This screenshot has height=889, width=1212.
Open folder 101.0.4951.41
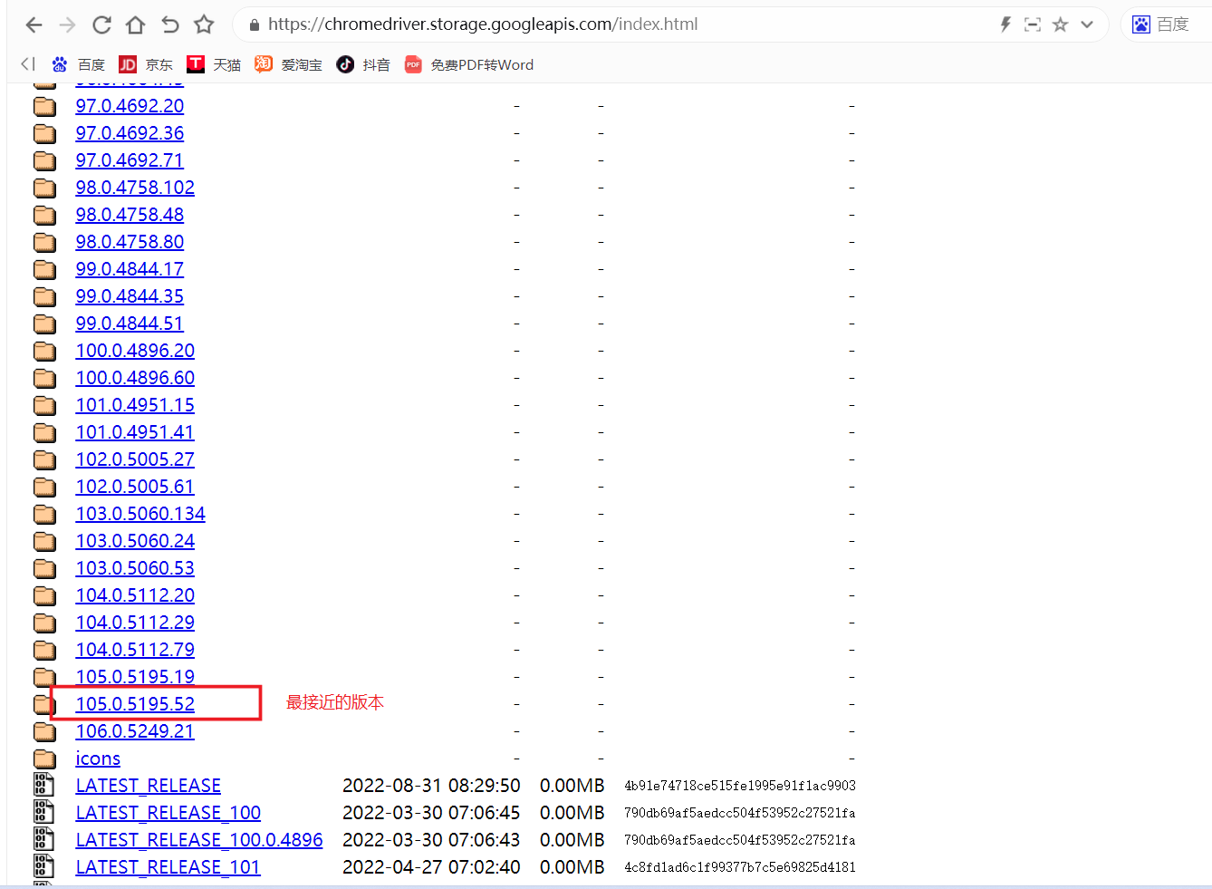point(135,432)
